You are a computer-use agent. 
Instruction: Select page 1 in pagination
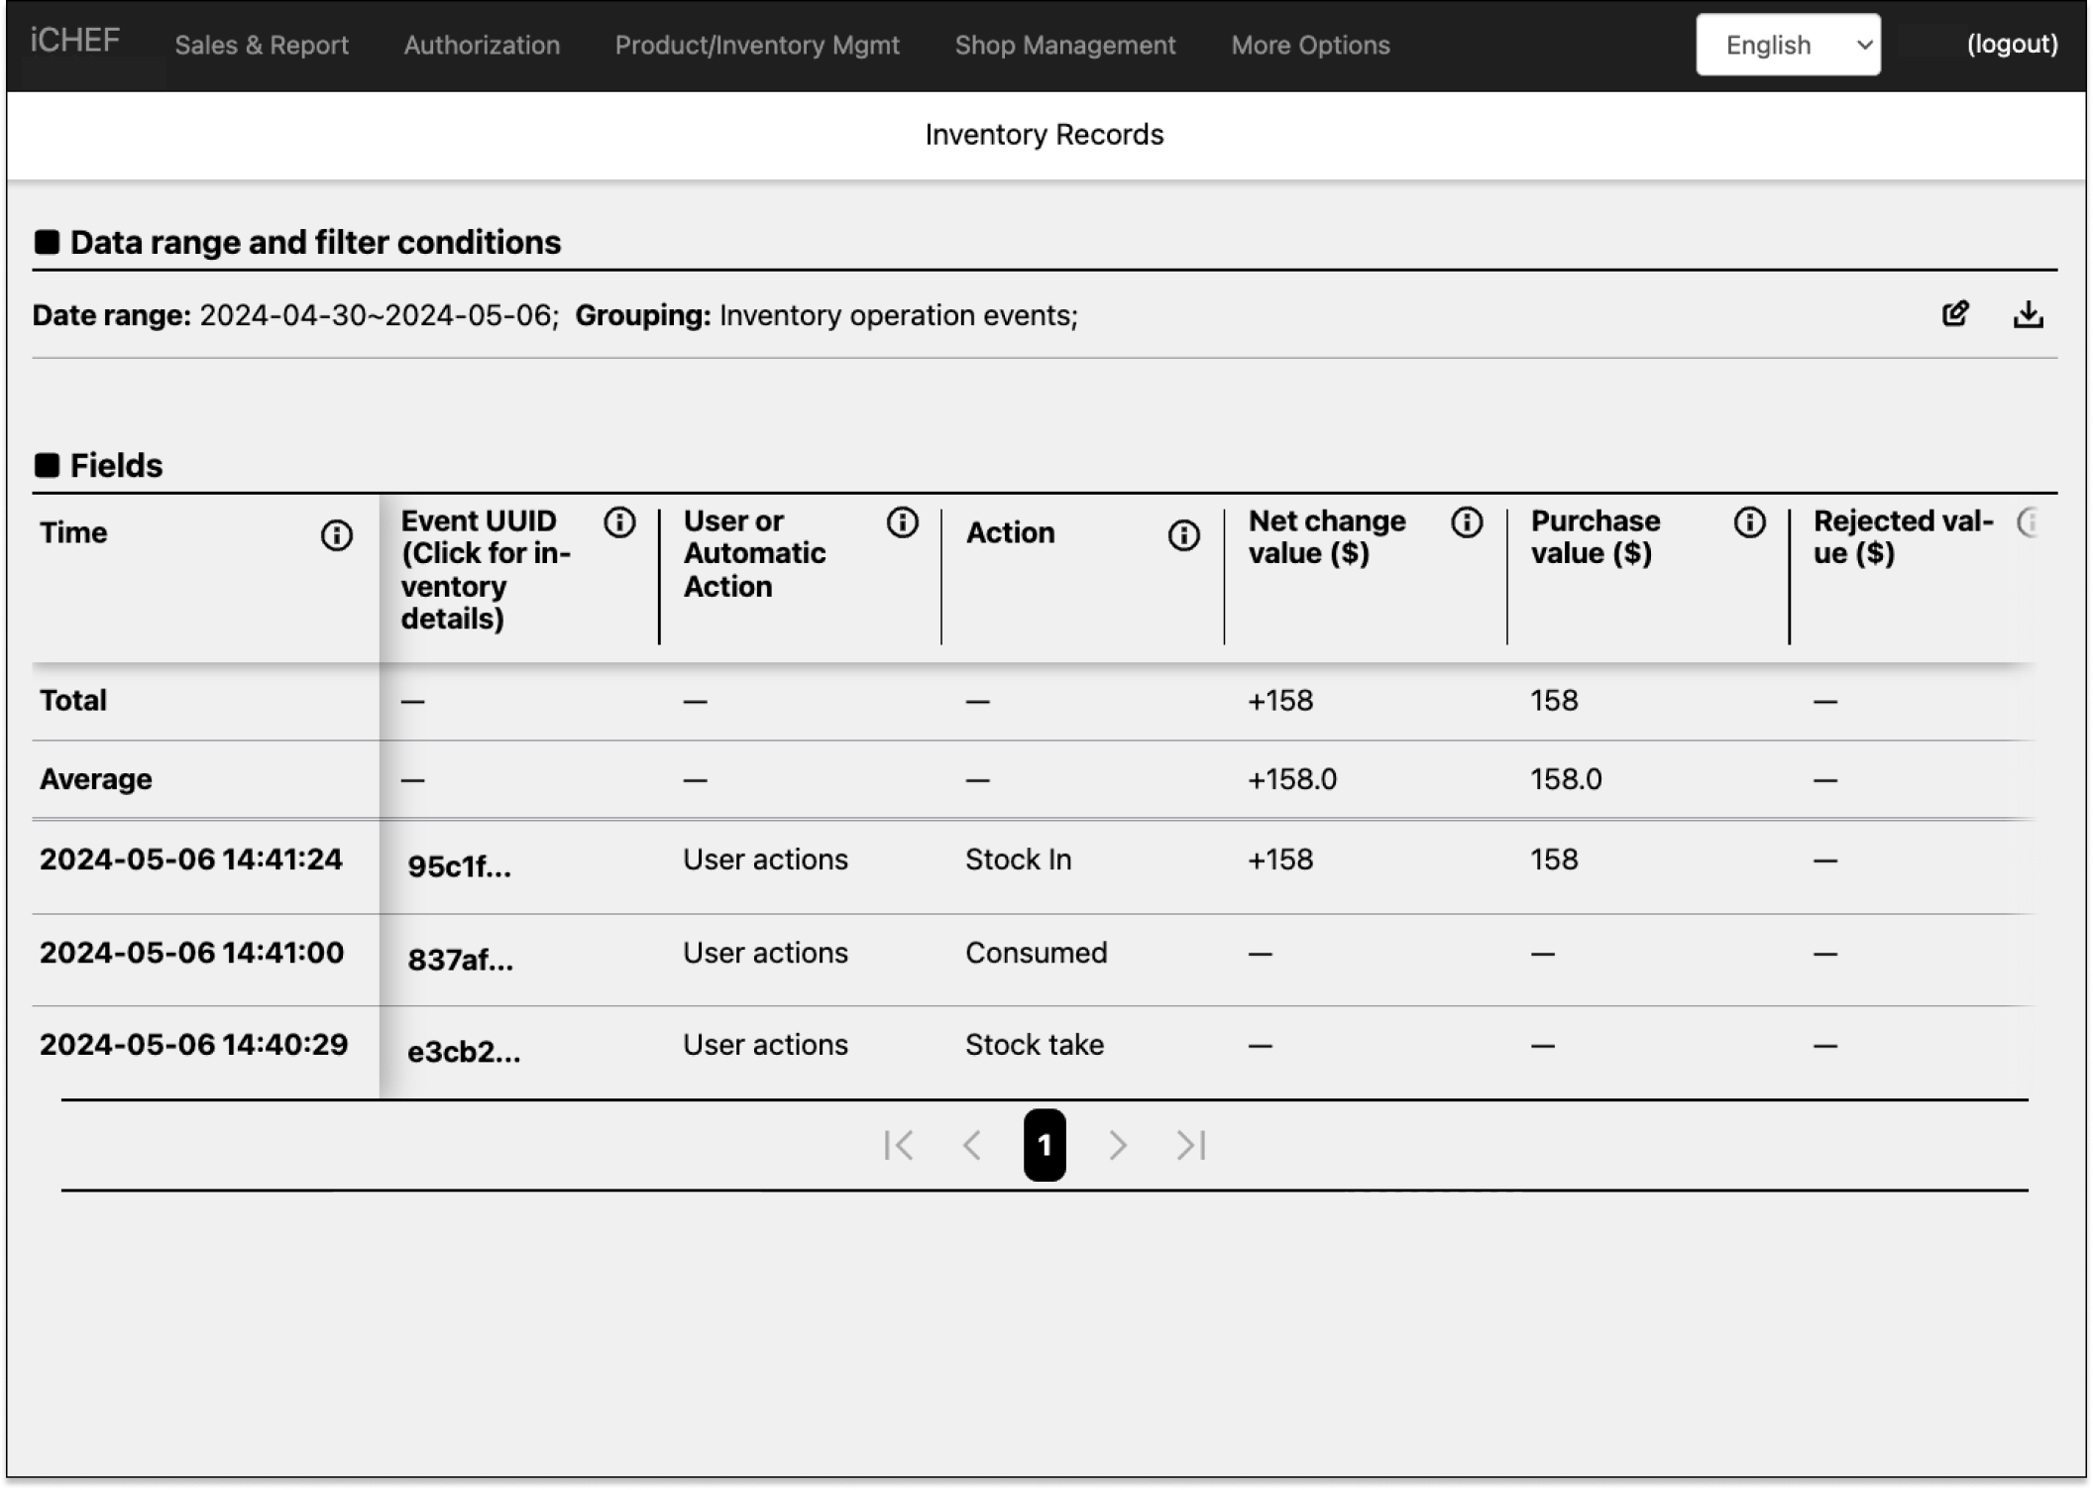(1045, 1146)
